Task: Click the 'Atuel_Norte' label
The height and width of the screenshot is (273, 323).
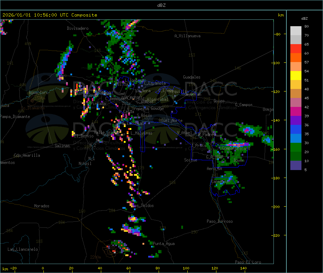Action: click(x=170, y=121)
